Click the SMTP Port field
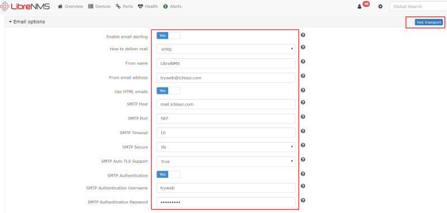 [226, 119]
